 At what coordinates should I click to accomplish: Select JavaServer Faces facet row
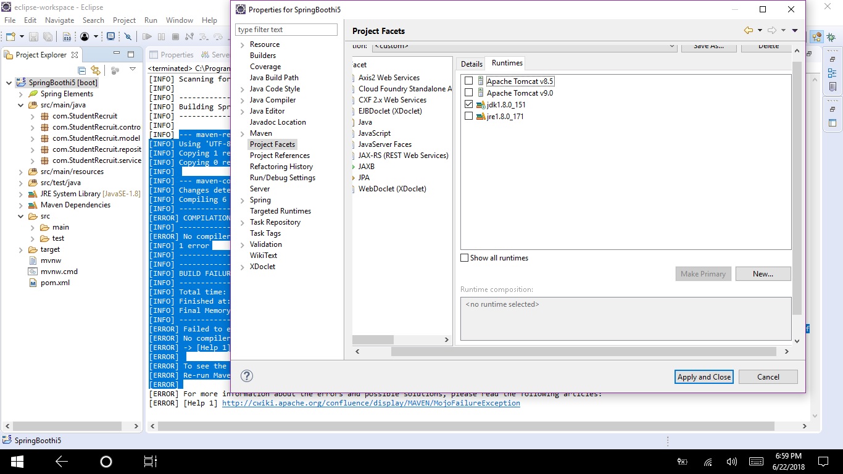pos(384,144)
